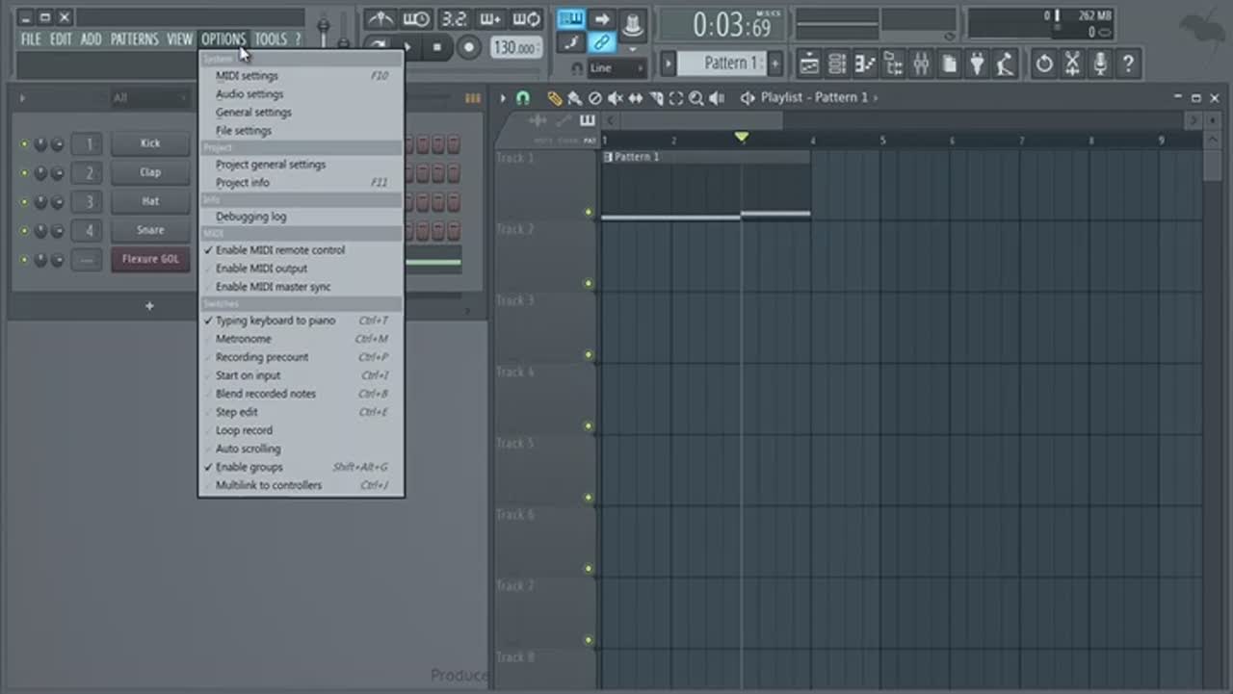Click the Snare channel button

coord(150,231)
